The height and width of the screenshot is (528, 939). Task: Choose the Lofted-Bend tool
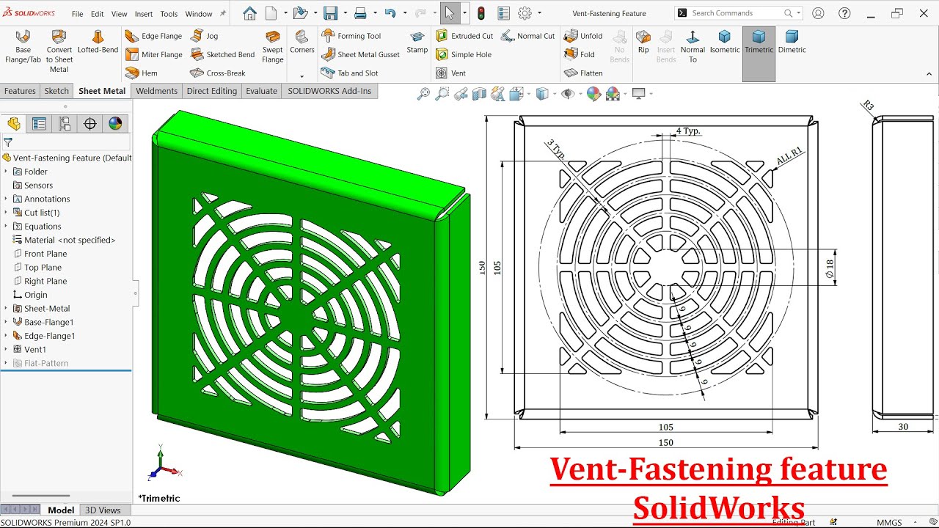(98, 43)
